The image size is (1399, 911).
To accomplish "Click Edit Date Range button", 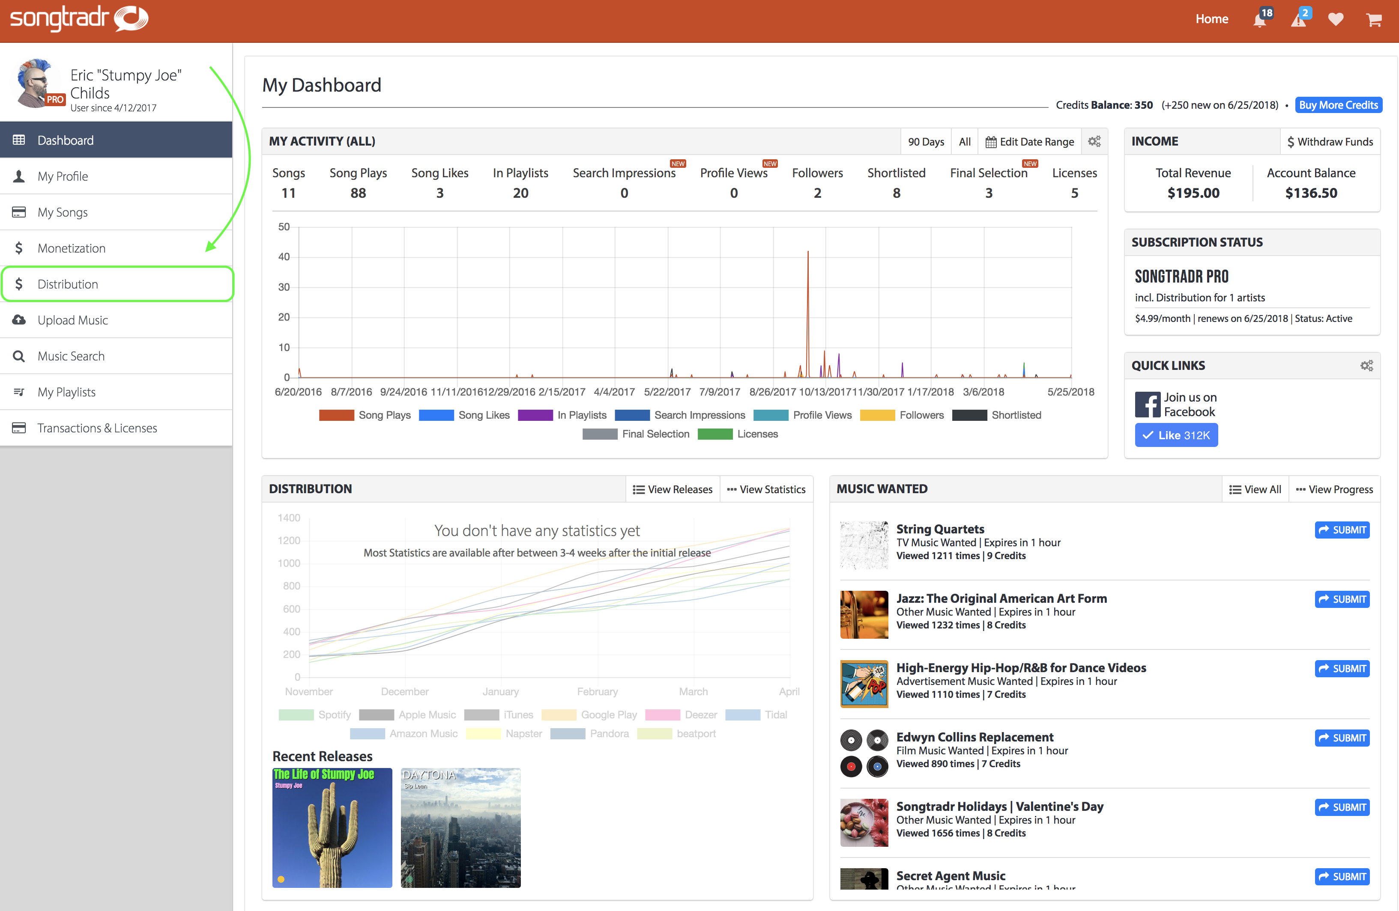I will point(1030,142).
